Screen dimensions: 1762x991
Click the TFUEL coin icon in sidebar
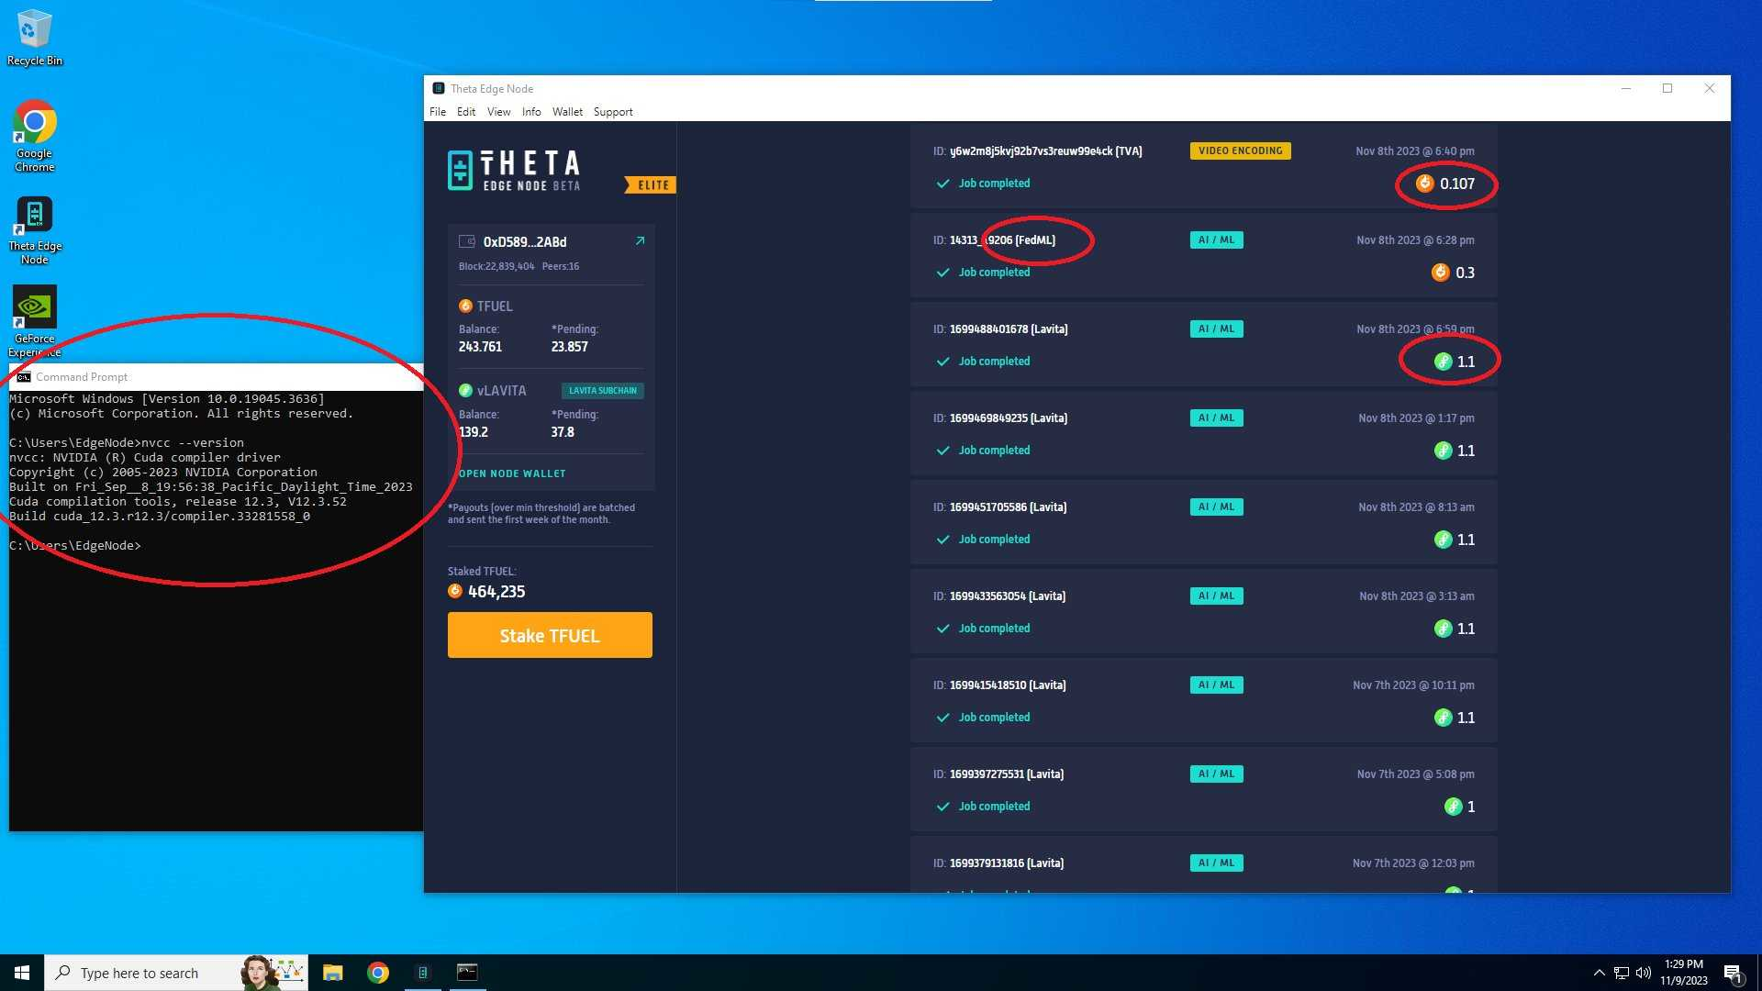(x=465, y=306)
